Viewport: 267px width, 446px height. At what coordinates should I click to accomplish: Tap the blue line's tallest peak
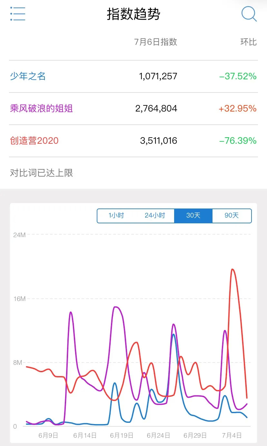[x=173, y=334]
